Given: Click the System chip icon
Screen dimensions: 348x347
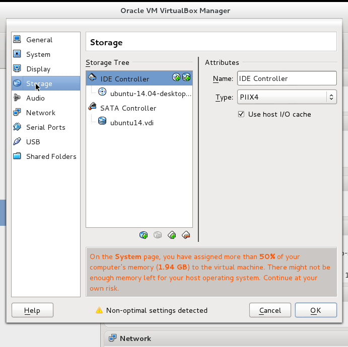Looking at the screenshot, I should click(x=17, y=54).
